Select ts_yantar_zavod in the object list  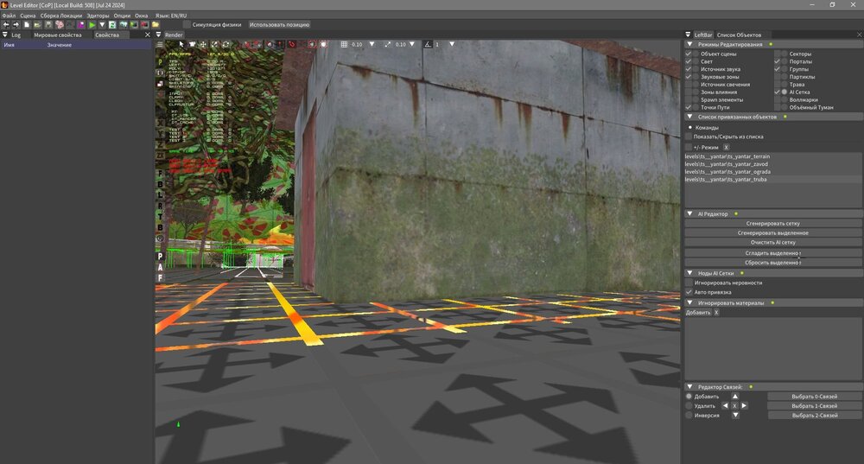[726, 164]
